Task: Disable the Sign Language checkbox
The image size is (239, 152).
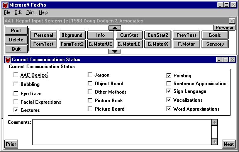Action: [169, 91]
